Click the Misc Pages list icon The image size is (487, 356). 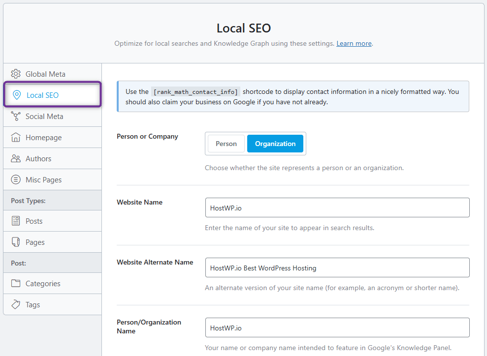tap(16, 179)
